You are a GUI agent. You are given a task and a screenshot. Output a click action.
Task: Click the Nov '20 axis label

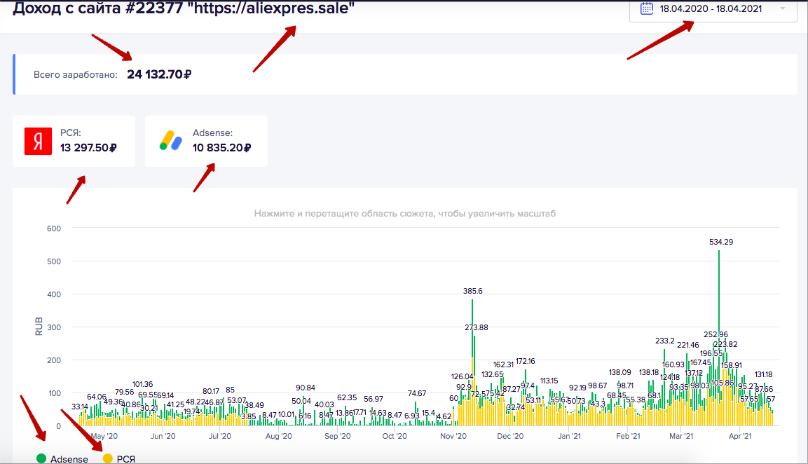(453, 436)
